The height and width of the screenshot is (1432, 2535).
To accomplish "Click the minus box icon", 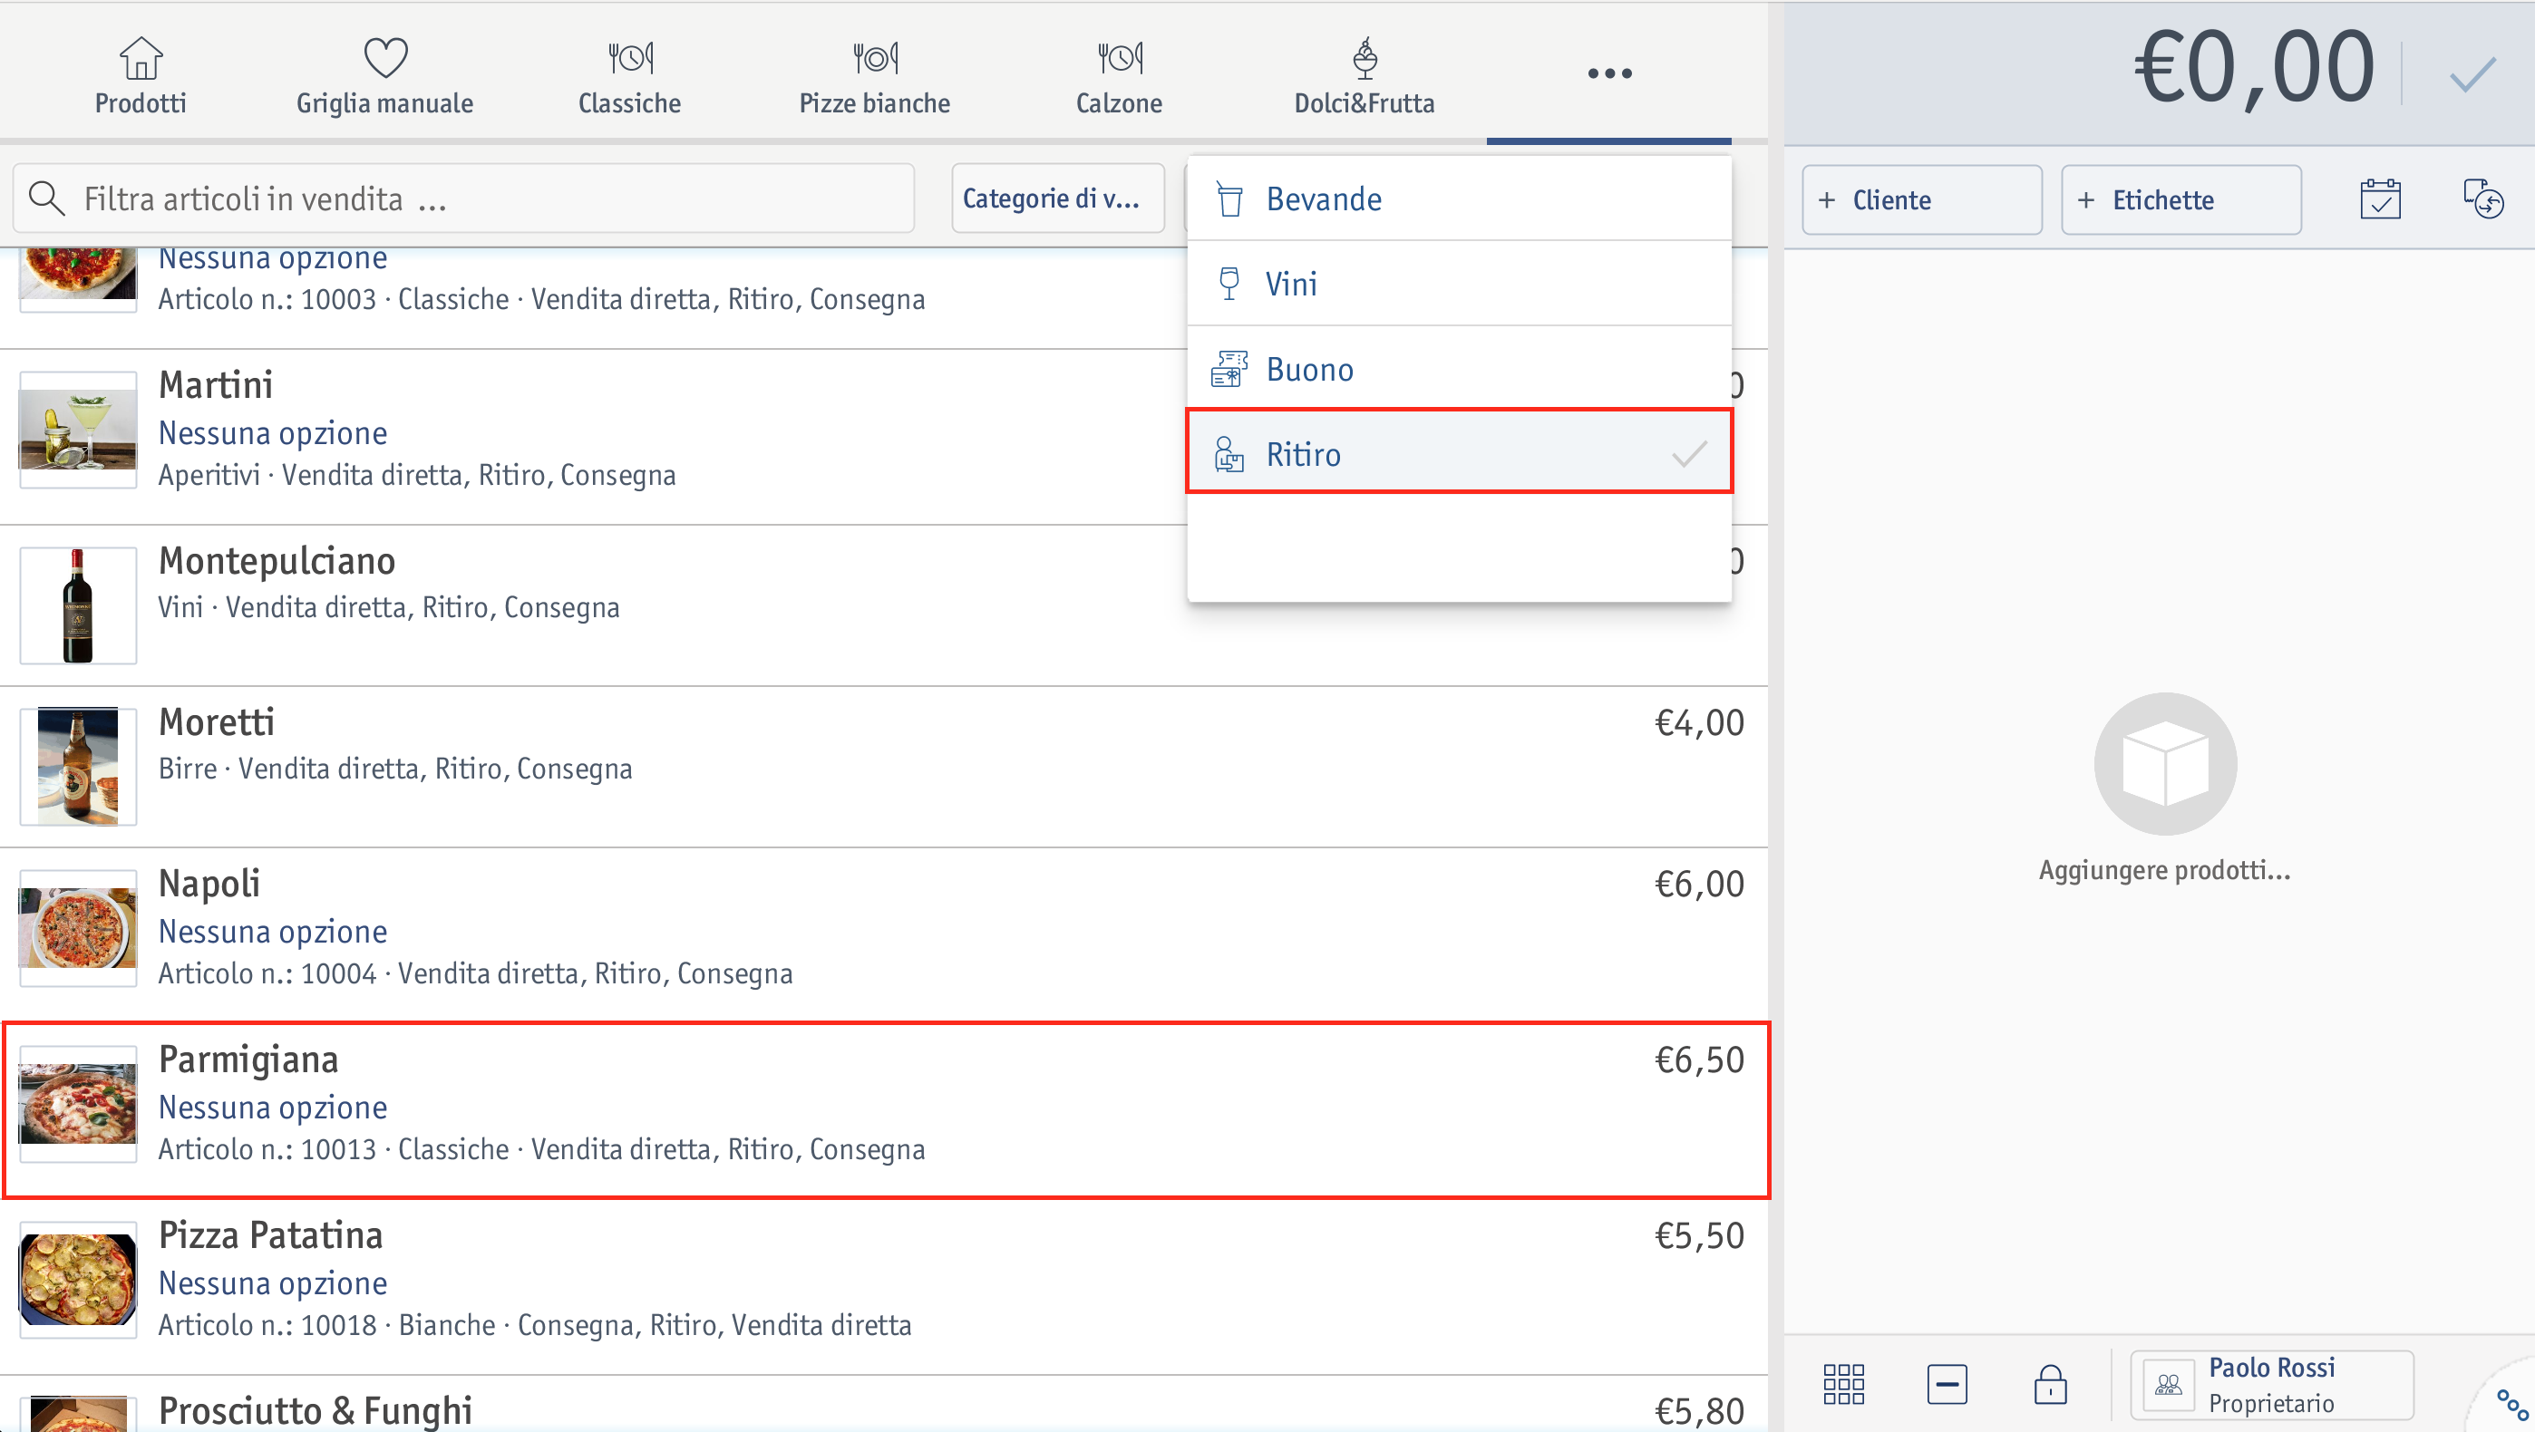I will pos(1947,1384).
